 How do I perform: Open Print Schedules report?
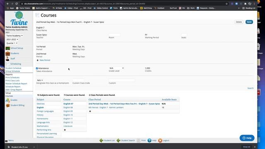[x=12, y=77]
